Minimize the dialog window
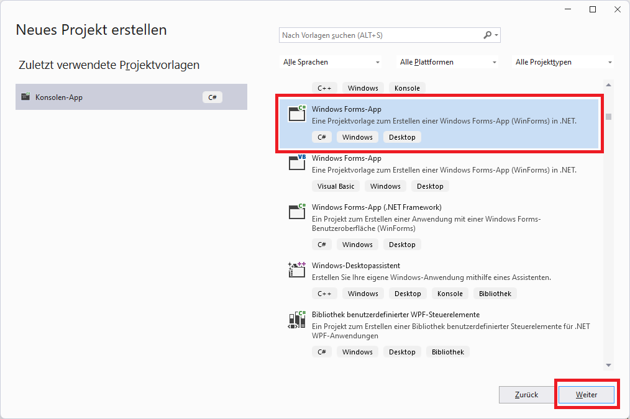The image size is (630, 419). coord(568,9)
